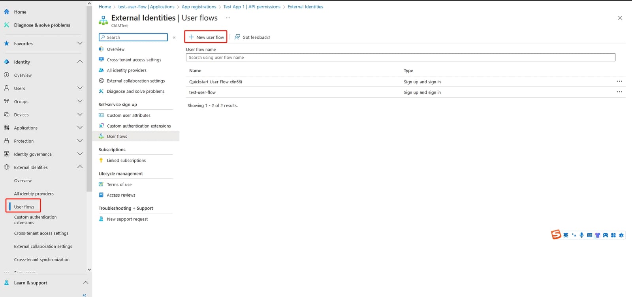This screenshot has width=632, height=297.
Task: Collapse the External Identities section chevron
Action: point(80,167)
